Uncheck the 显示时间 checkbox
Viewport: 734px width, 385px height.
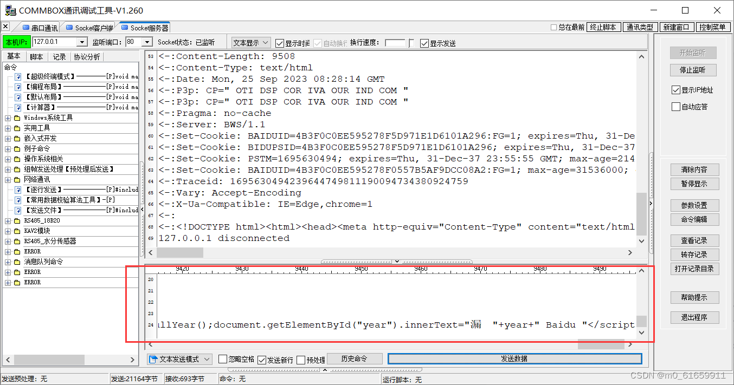pyautogui.click(x=279, y=43)
